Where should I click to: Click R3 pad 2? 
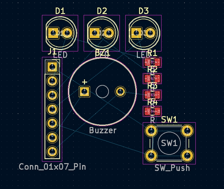pyautogui.click(x=157, y=95)
